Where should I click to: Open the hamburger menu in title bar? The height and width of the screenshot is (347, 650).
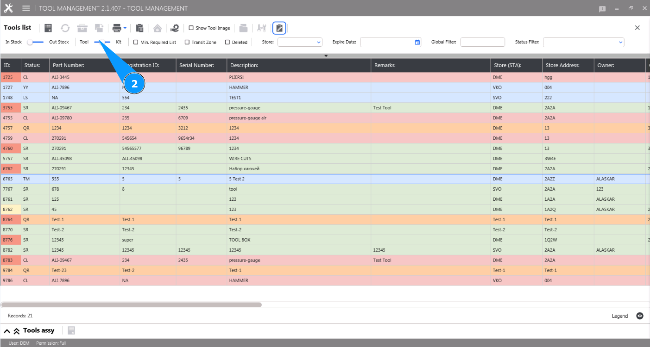[26, 8]
